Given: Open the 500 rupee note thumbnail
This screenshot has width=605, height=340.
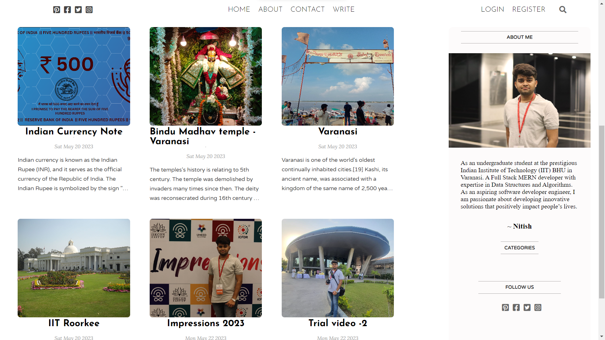Looking at the screenshot, I should [x=74, y=76].
